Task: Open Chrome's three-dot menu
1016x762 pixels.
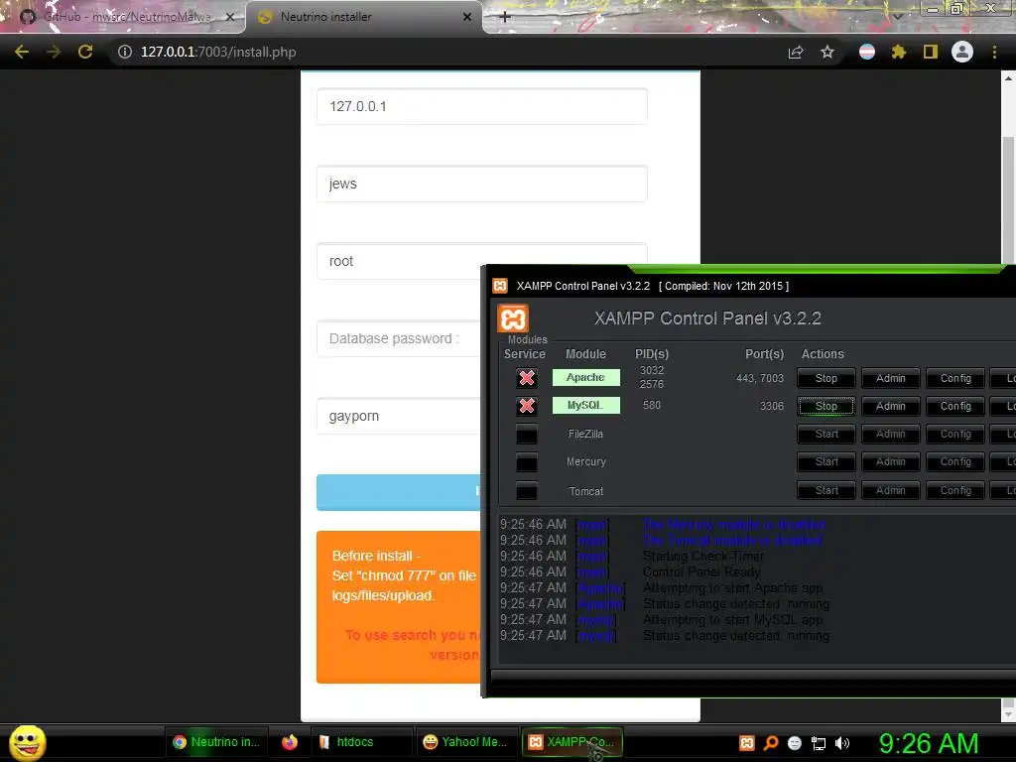Action: pyautogui.click(x=994, y=52)
